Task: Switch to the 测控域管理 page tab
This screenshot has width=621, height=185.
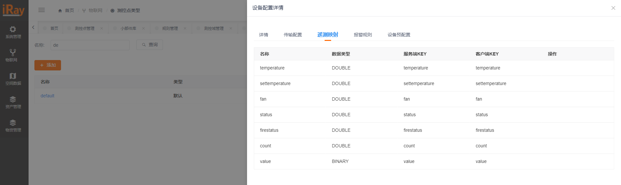Action: pos(214,28)
